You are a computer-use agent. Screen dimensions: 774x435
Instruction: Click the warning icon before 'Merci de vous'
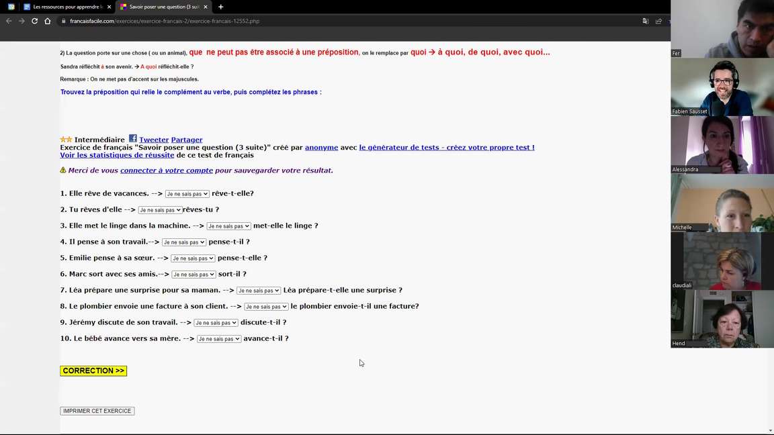click(x=63, y=170)
